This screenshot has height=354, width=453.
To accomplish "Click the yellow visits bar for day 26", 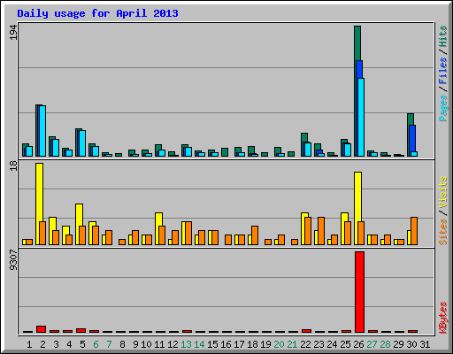I will click(357, 196).
